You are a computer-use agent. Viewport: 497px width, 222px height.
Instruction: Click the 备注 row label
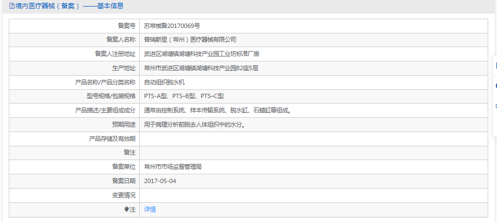point(129,153)
